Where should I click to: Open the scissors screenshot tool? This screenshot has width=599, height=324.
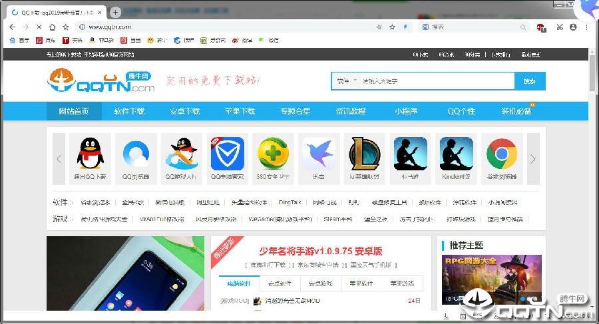coord(560,27)
